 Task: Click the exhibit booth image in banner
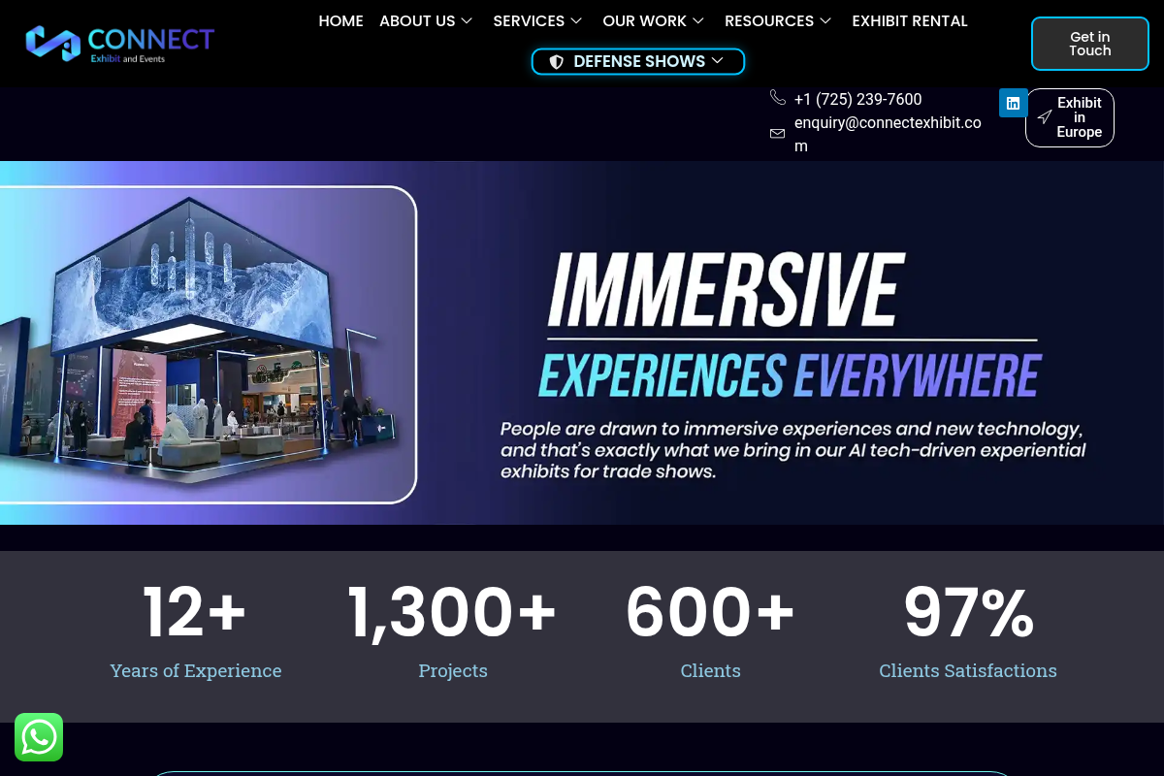click(x=209, y=344)
